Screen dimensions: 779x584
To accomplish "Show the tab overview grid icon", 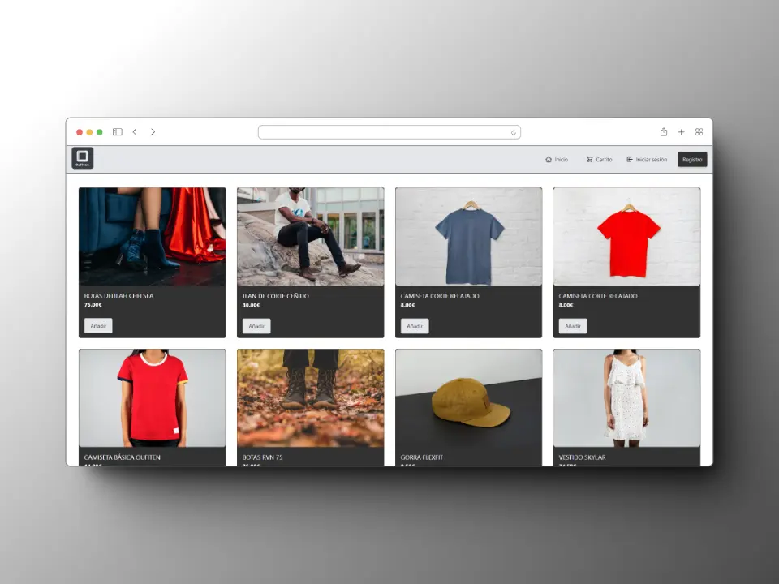I will click(699, 132).
